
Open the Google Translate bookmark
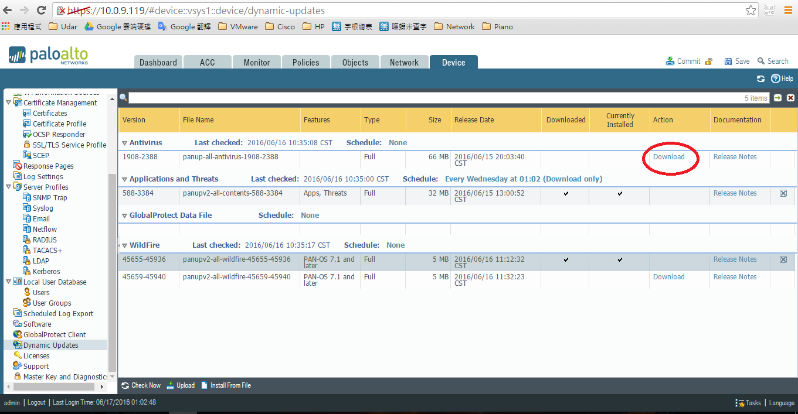(185, 26)
